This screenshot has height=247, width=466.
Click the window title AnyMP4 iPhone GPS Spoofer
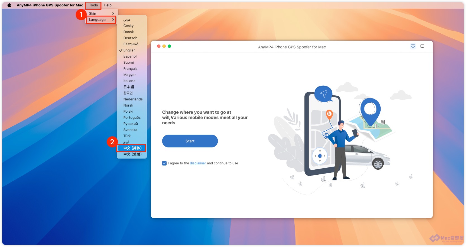point(292,47)
